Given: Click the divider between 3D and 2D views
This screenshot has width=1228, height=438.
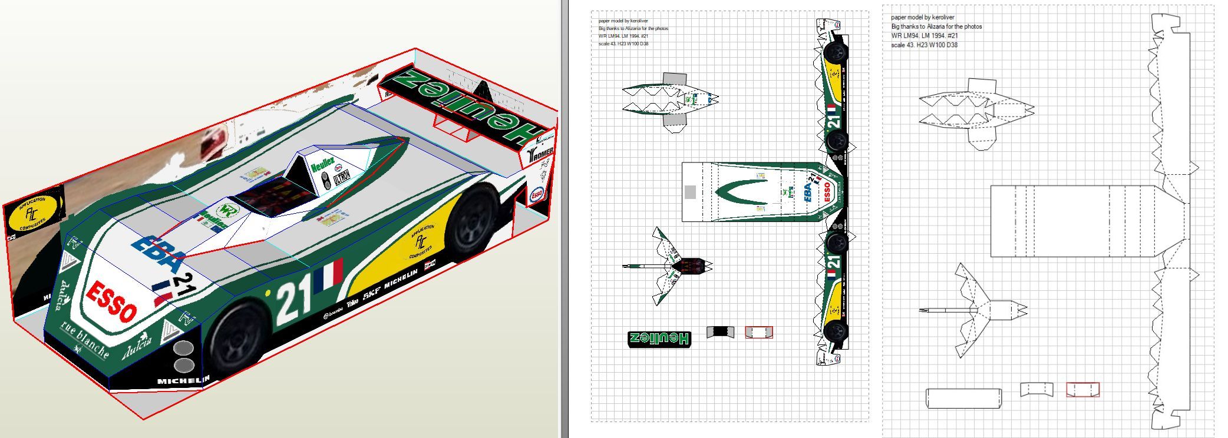Looking at the screenshot, I should [565, 219].
